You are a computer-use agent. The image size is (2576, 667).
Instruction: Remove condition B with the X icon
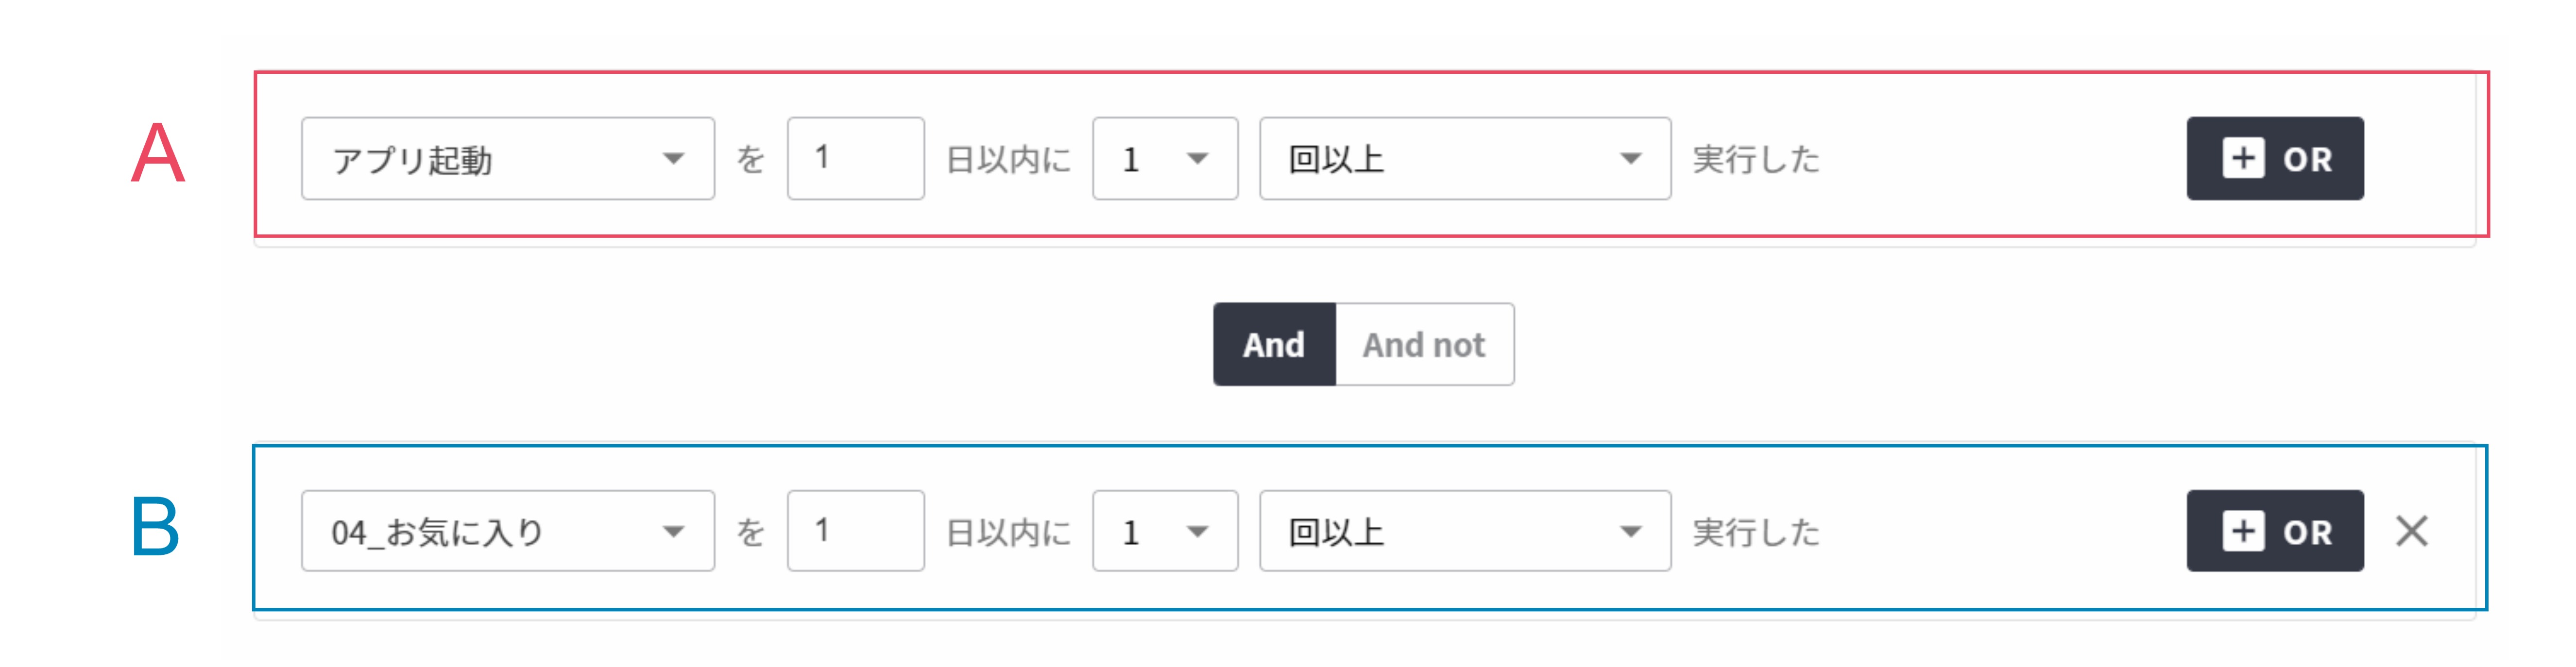(x=2411, y=531)
